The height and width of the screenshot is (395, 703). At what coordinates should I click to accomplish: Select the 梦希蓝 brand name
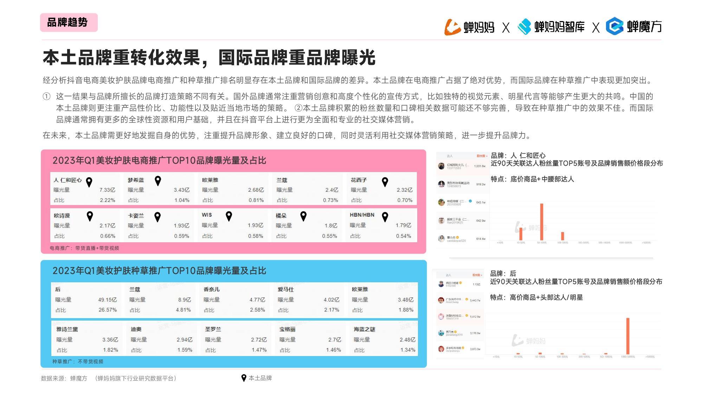tap(136, 180)
